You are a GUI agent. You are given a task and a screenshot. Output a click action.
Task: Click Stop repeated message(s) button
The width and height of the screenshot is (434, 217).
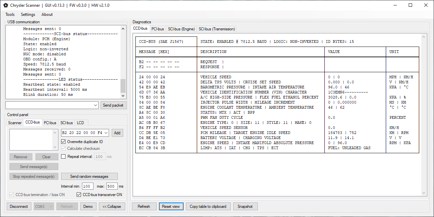(x=34, y=177)
